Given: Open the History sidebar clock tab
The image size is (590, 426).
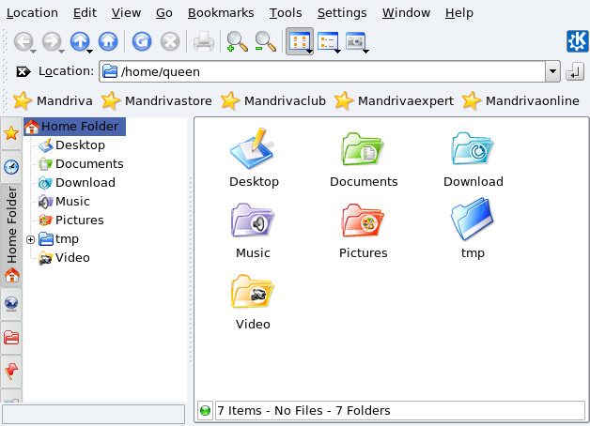Looking at the screenshot, I should [x=11, y=167].
